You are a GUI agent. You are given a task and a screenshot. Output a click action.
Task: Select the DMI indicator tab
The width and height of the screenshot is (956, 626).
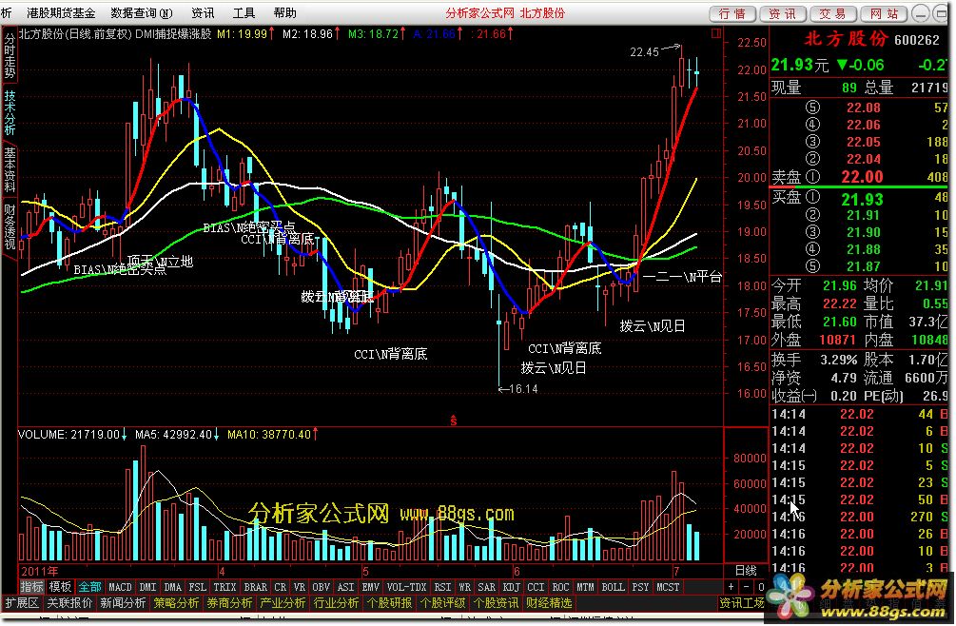(x=148, y=587)
